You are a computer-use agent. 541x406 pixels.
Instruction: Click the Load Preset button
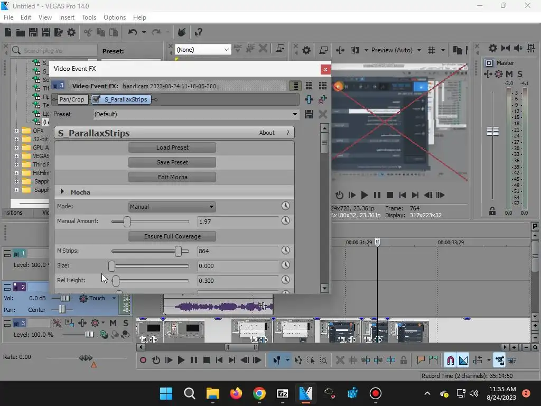[172, 147]
